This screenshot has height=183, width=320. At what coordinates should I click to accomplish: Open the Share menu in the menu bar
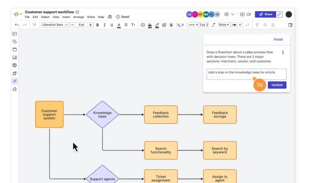[x=91, y=17]
